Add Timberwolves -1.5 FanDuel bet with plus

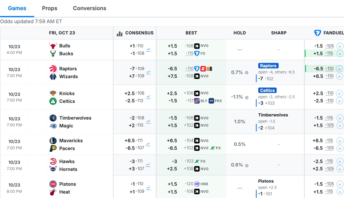[x=340, y=118]
